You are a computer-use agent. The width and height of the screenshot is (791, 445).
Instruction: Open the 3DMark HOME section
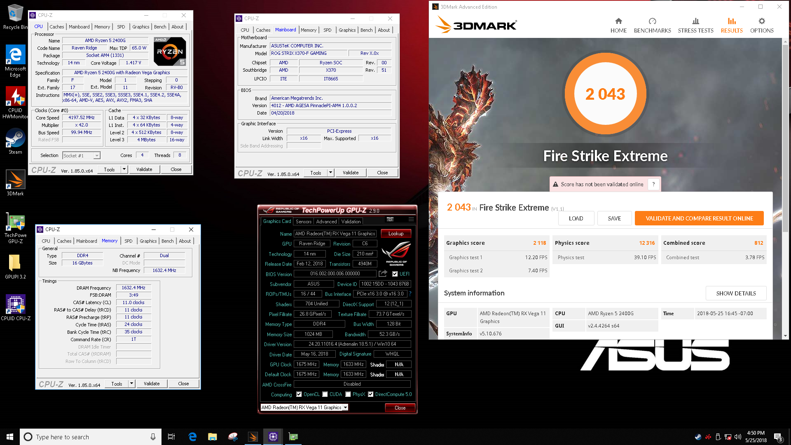(618, 26)
